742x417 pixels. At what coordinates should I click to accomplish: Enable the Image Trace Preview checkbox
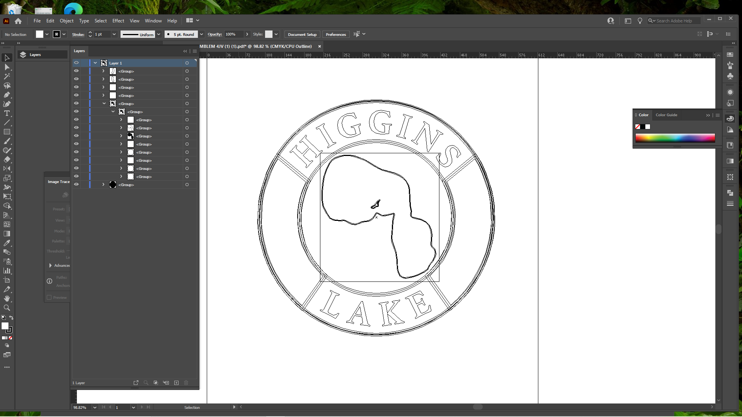[x=49, y=297]
